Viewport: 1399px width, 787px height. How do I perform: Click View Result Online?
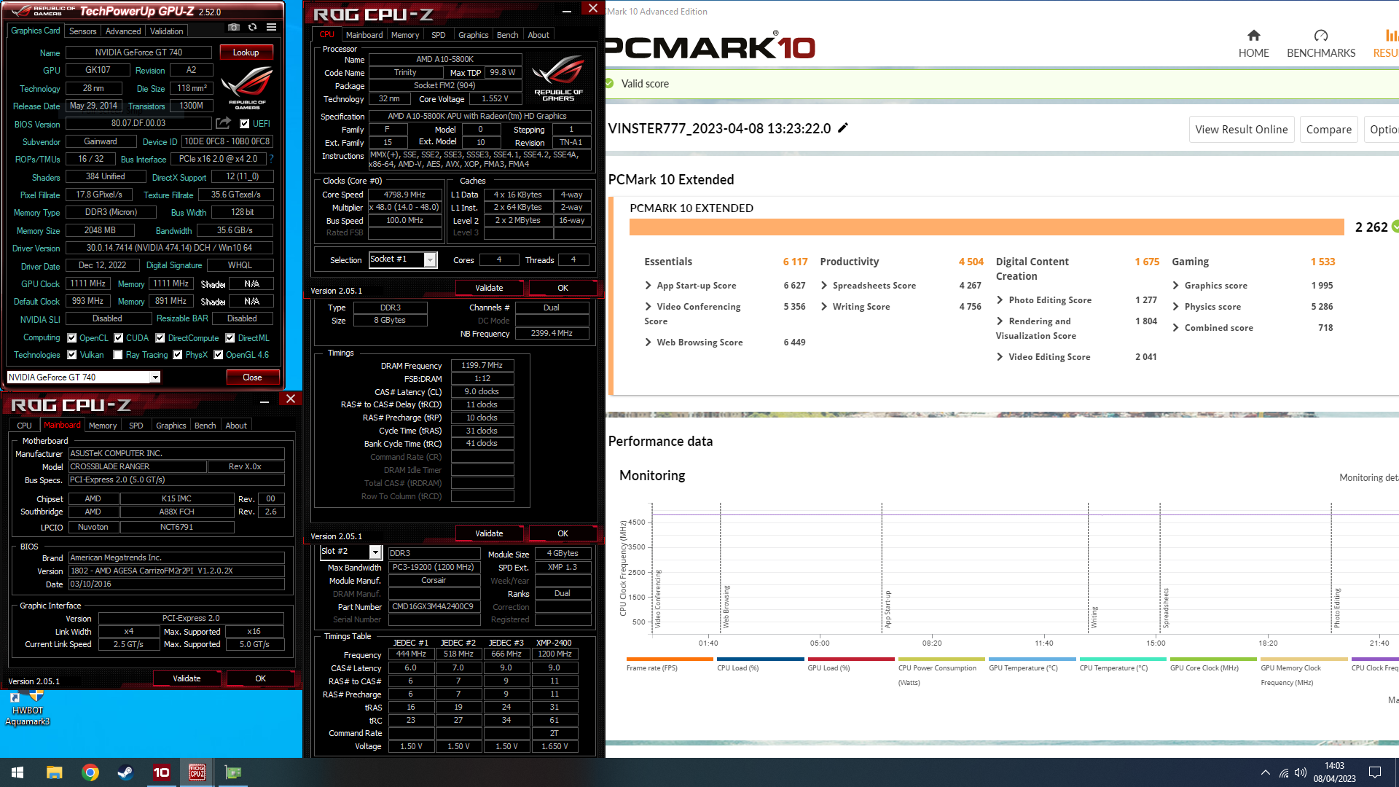(1242, 130)
